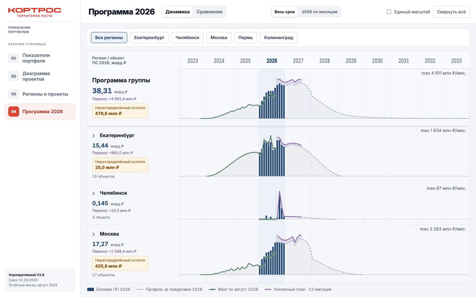Filter by Екатеринбург region chip
Viewport: 476px width, 297px height.
click(149, 38)
